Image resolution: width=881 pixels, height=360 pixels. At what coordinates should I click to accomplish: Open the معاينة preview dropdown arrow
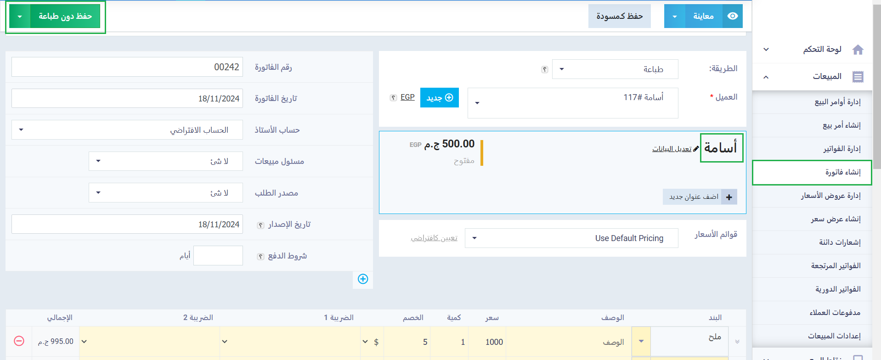pyautogui.click(x=674, y=17)
